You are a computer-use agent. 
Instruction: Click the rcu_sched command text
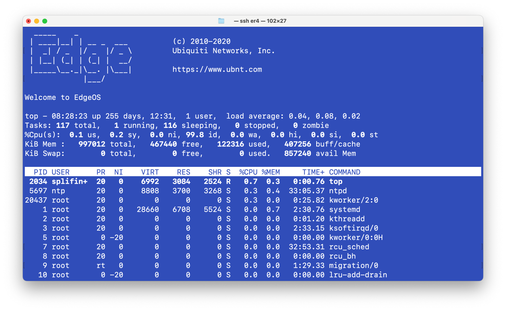[x=349, y=247]
